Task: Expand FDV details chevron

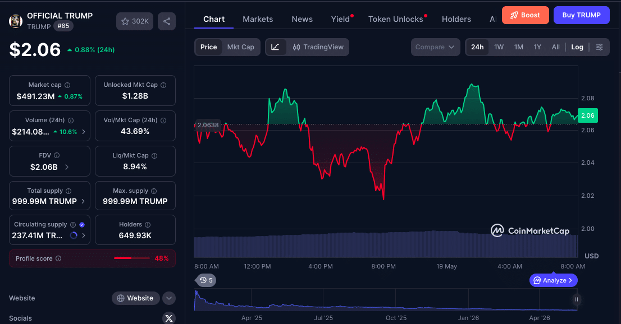Action: point(66,167)
